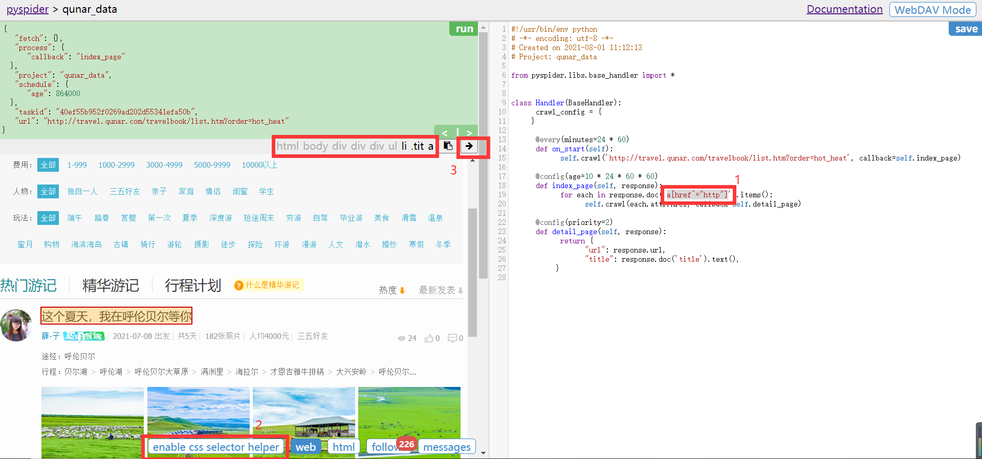Switch to the html tab
982x459 pixels.
click(x=343, y=447)
